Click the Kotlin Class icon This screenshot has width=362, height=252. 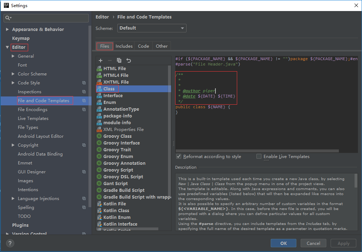click(x=100, y=211)
